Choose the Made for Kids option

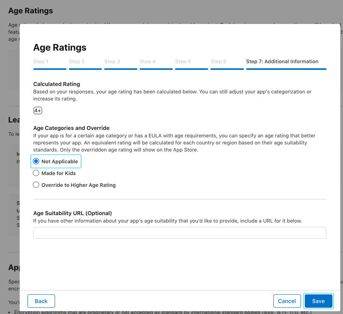36,173
